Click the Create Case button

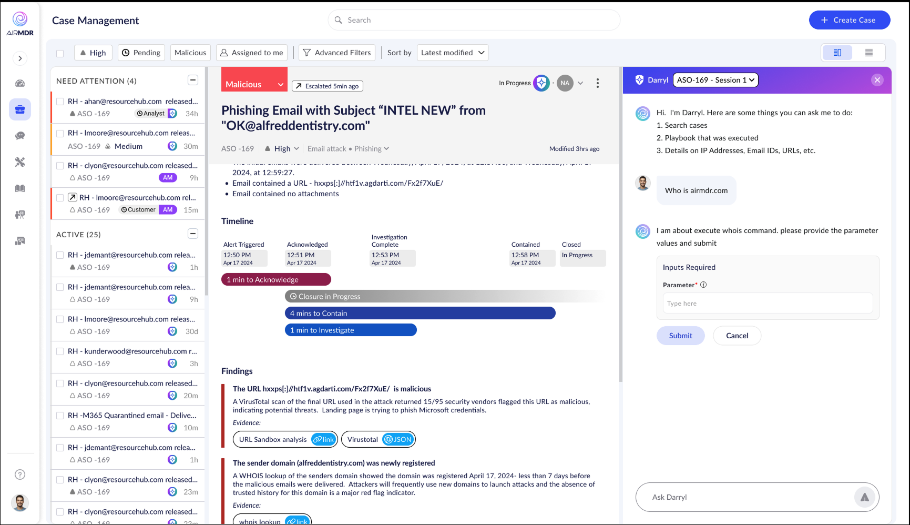coord(849,20)
